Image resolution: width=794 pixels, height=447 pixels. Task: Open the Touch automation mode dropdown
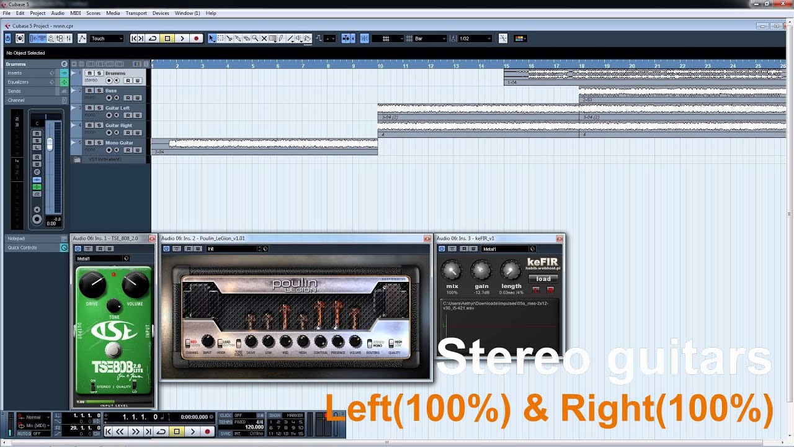(107, 38)
